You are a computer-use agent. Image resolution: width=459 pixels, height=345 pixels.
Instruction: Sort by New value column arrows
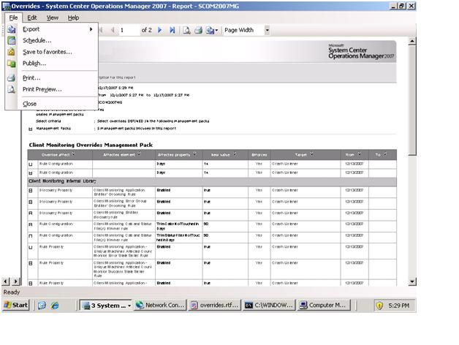click(x=235, y=154)
